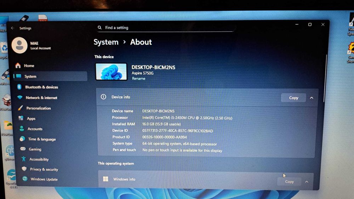Click the Intel Core i5-2450M processor value
The image size is (354, 199).
click(x=187, y=118)
